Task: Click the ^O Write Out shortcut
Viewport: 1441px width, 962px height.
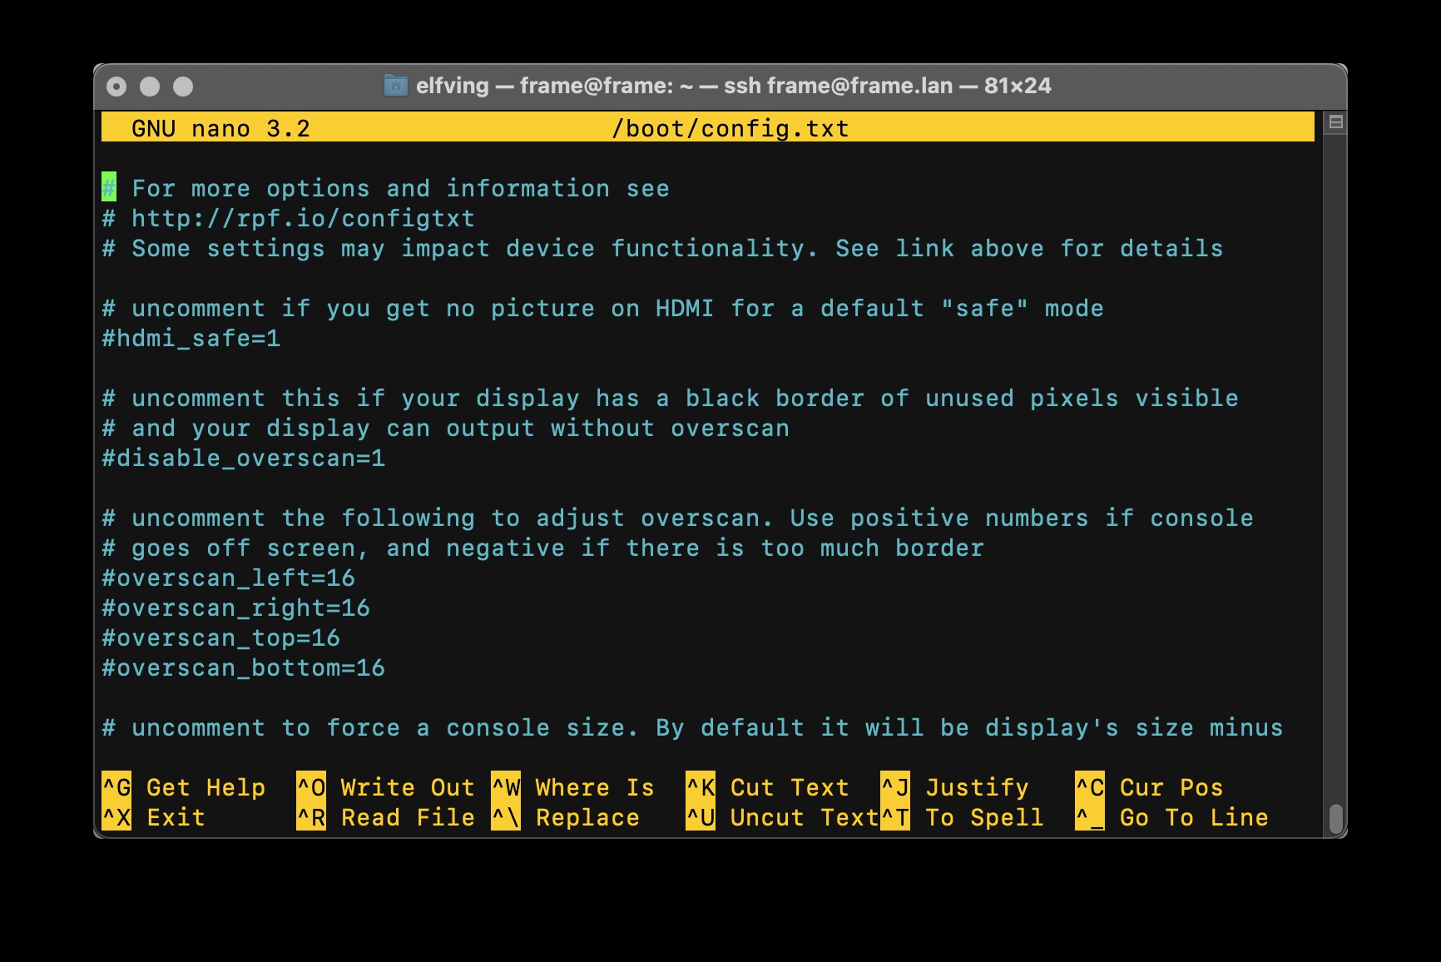Action: click(386, 787)
